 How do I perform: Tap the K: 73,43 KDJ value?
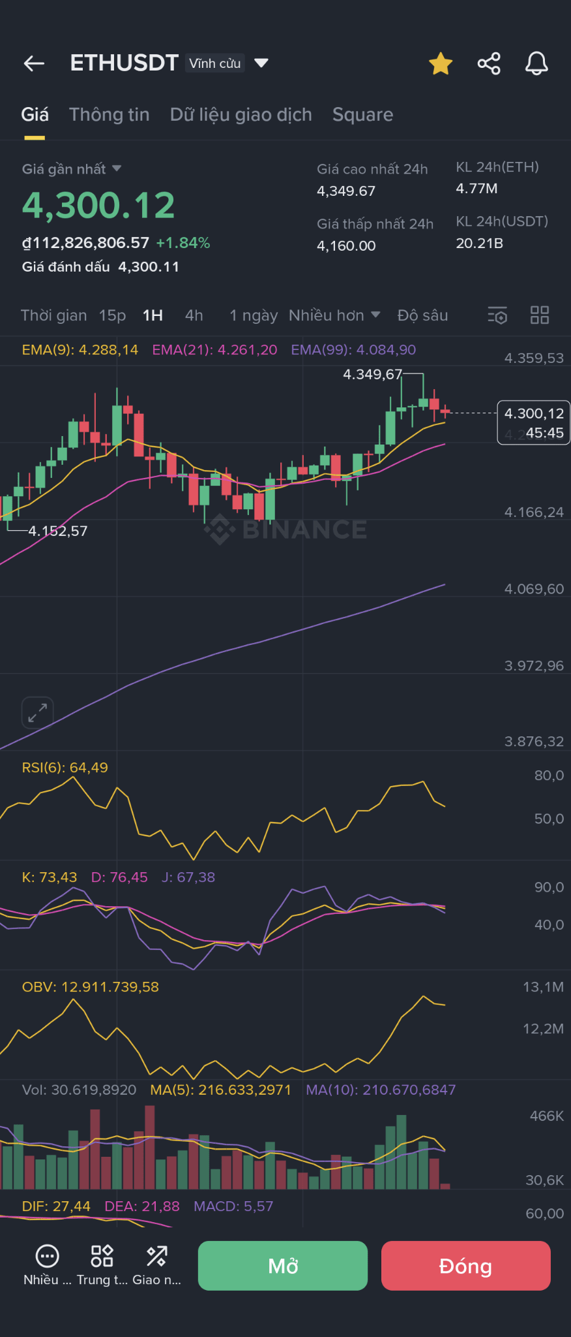50,877
